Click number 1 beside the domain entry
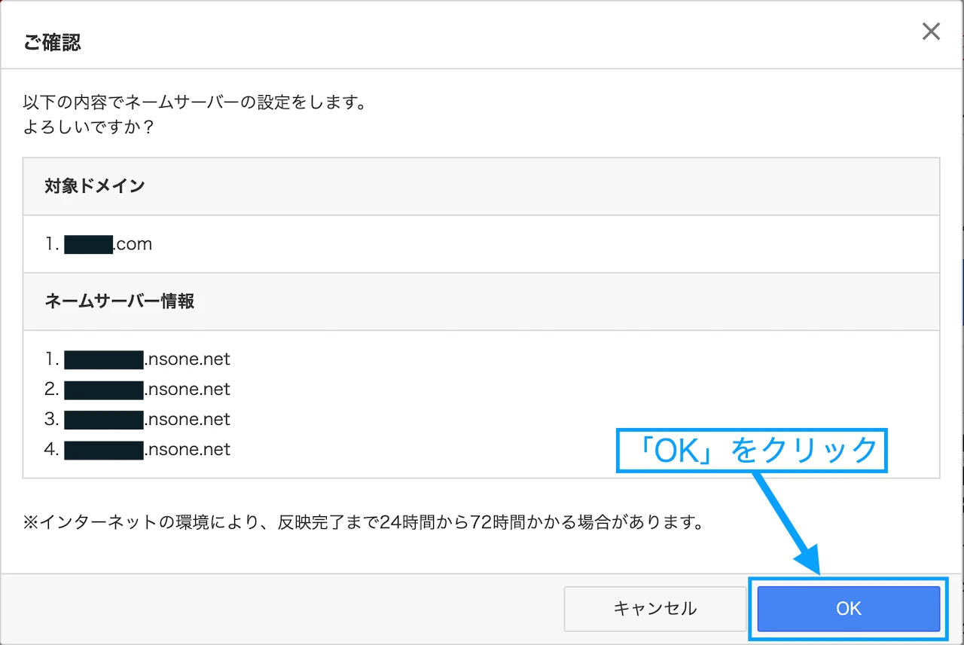 pos(50,244)
